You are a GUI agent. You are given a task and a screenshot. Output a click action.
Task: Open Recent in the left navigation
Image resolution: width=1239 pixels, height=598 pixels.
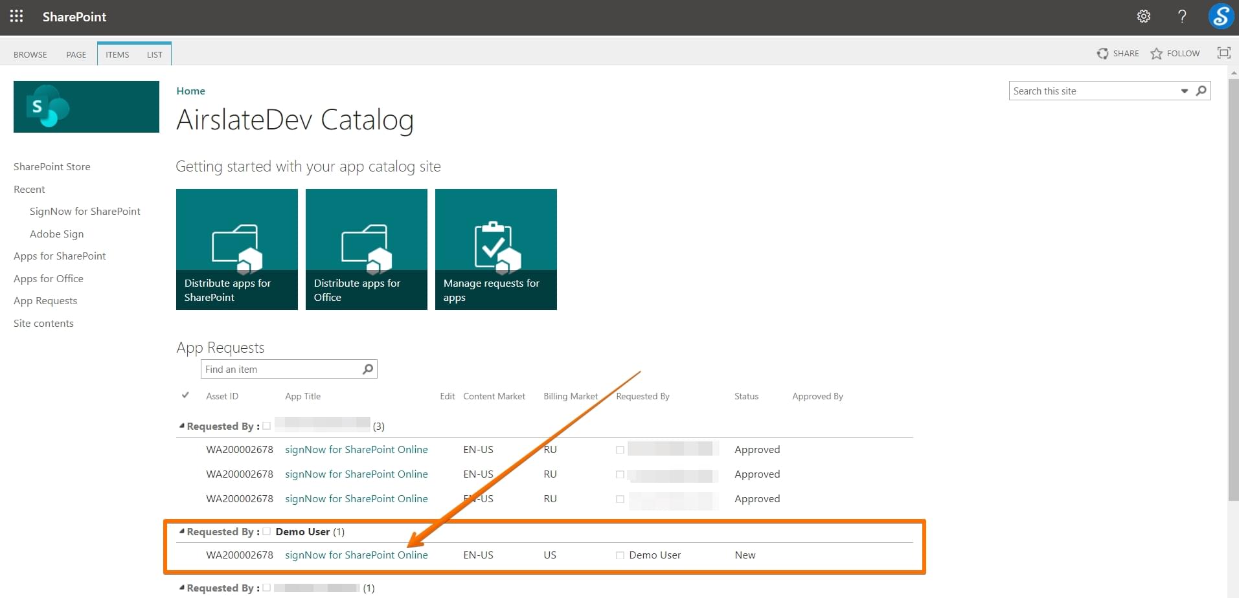click(x=29, y=190)
